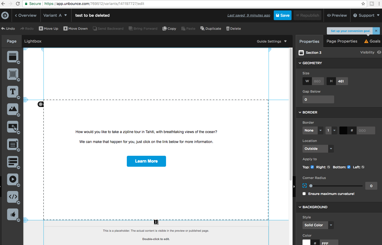Open the Guide Settings dropdown
This screenshot has width=382, height=245.
(x=272, y=41)
